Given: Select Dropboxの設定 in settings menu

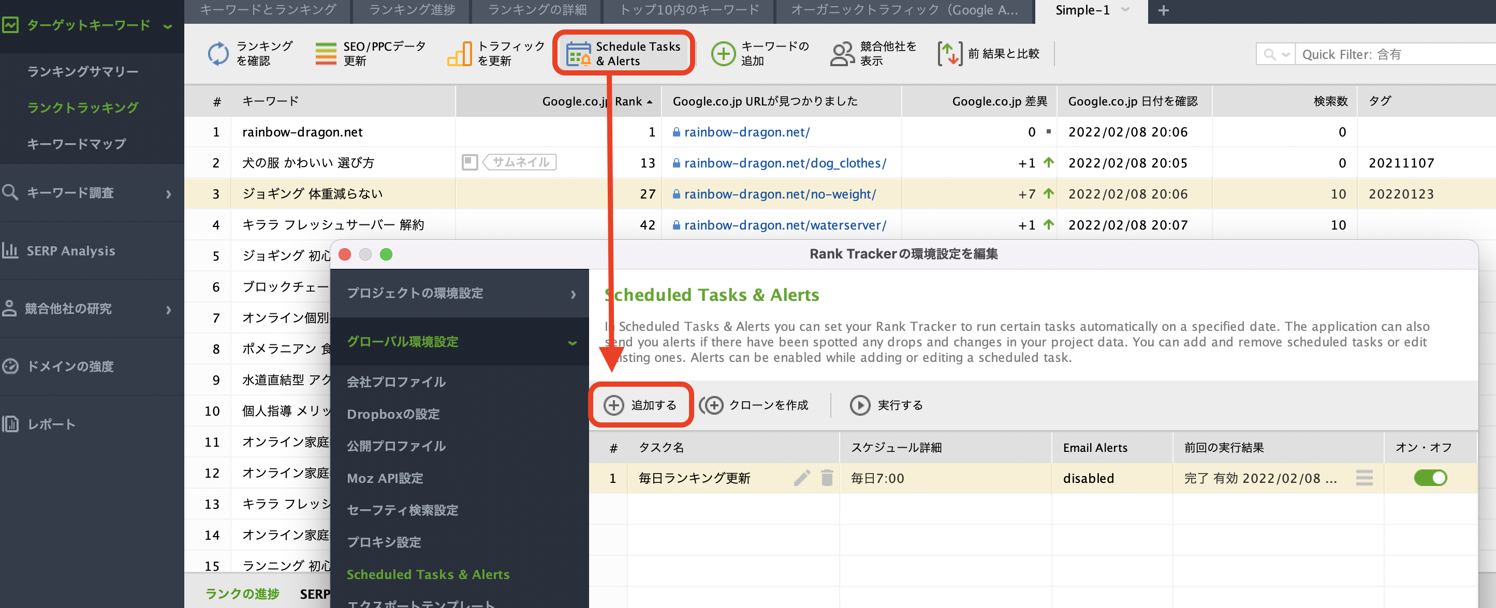Looking at the screenshot, I should [393, 414].
